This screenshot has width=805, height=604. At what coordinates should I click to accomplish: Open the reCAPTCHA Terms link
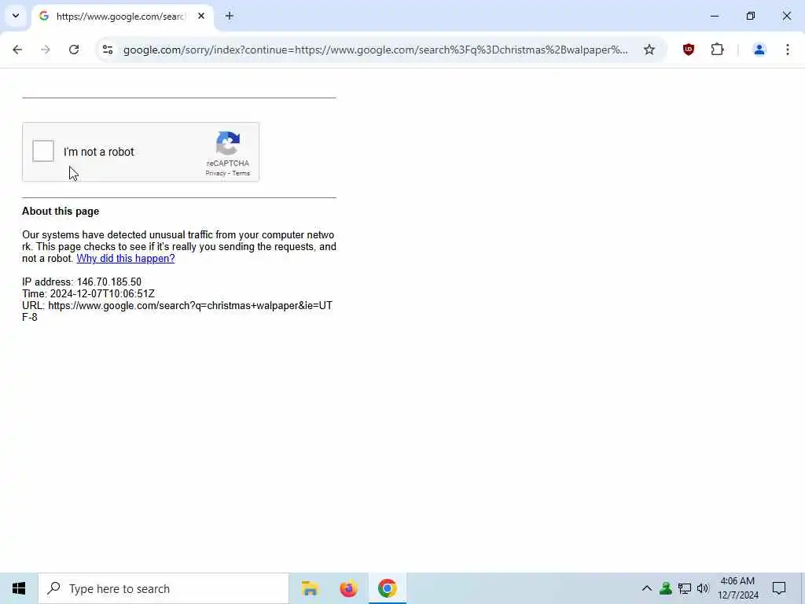point(241,173)
